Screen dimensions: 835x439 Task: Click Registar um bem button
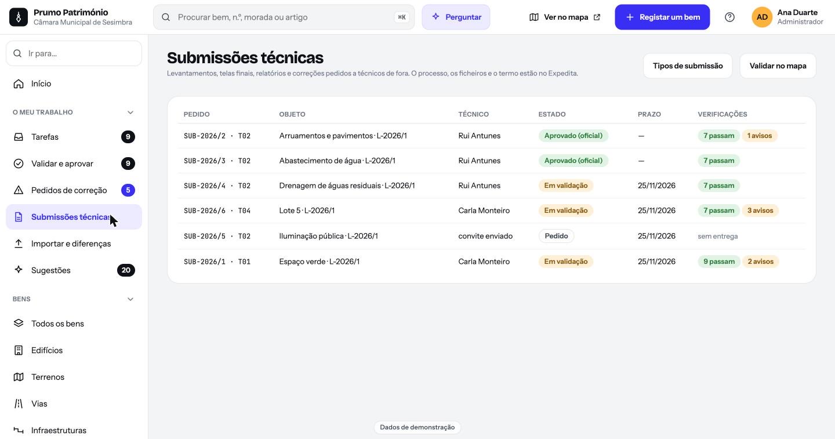click(663, 17)
